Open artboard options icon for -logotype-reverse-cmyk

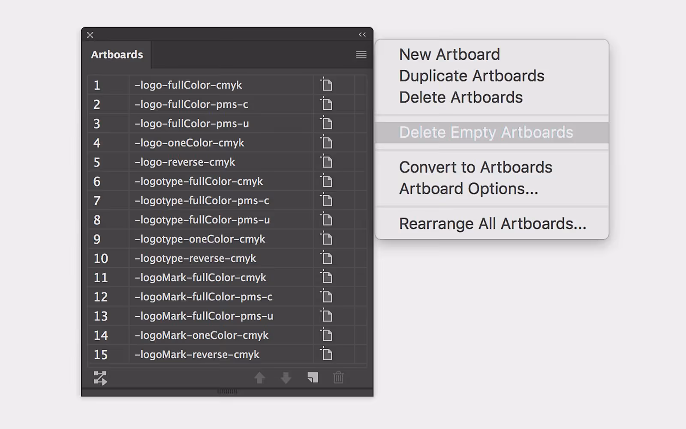click(x=326, y=258)
